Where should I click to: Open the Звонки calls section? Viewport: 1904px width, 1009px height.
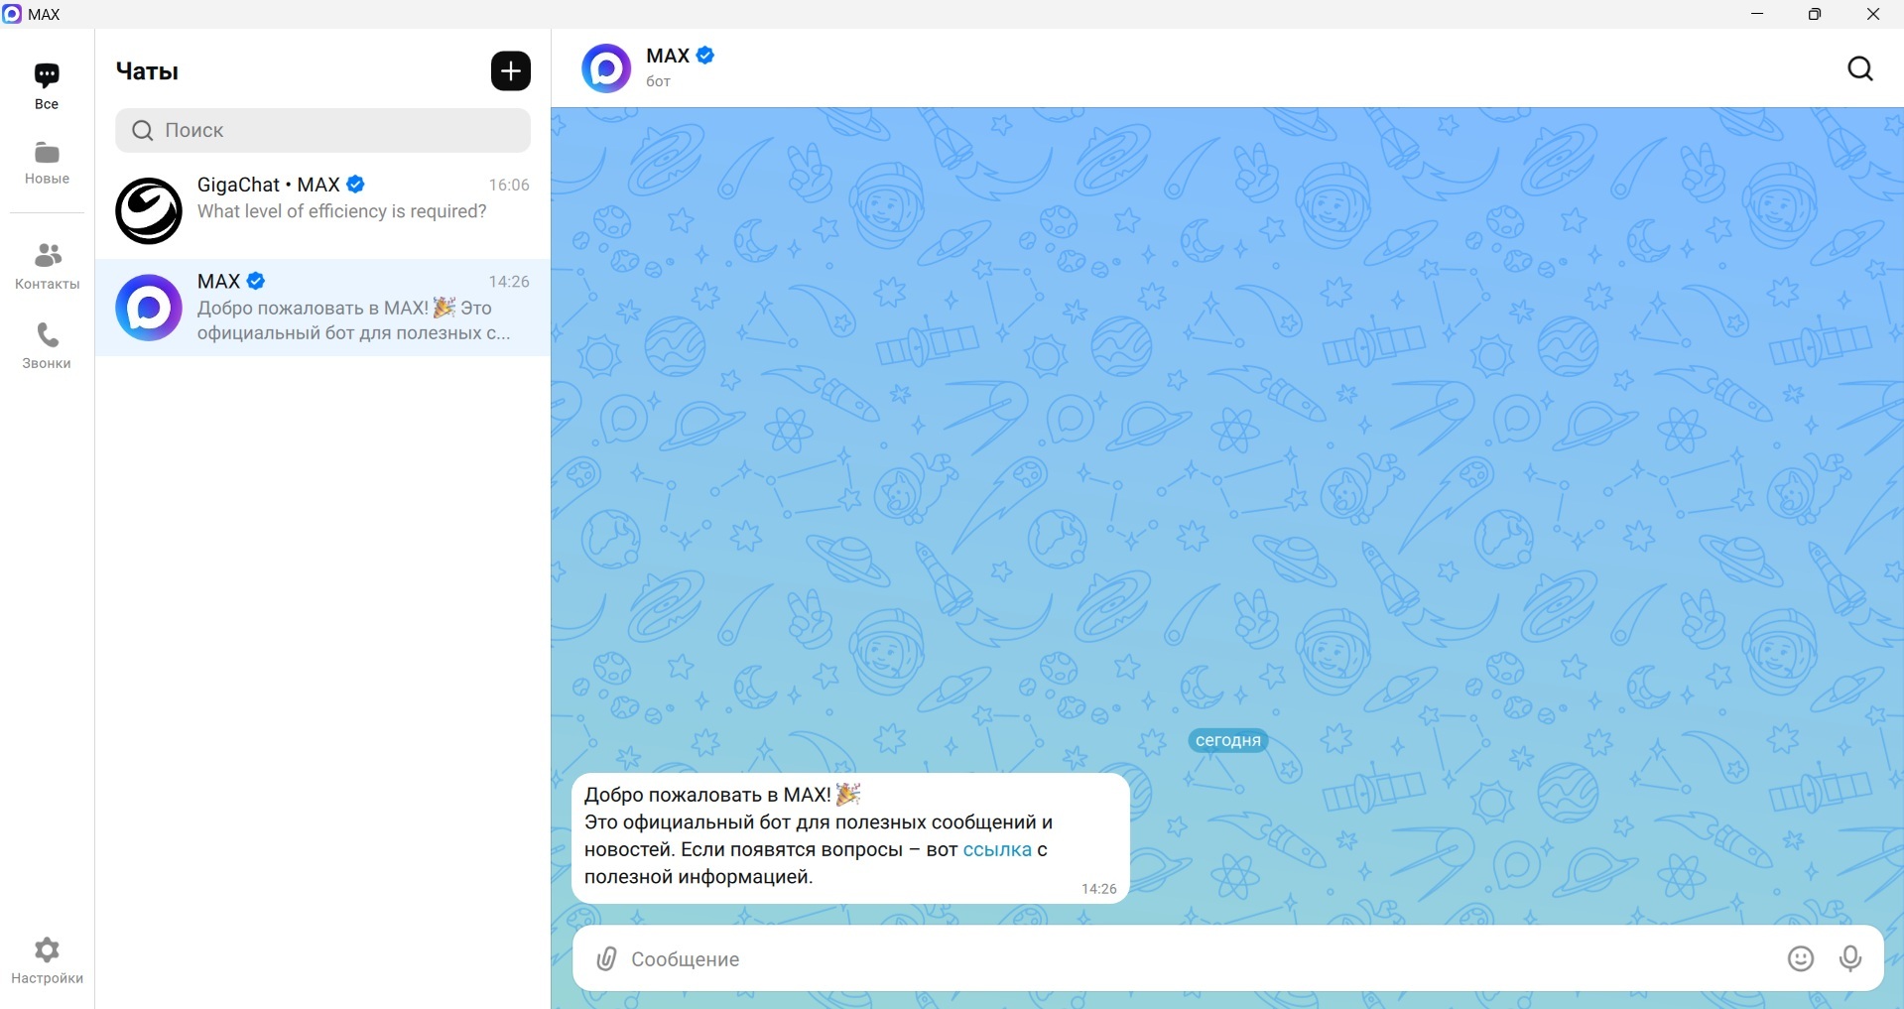(x=47, y=346)
